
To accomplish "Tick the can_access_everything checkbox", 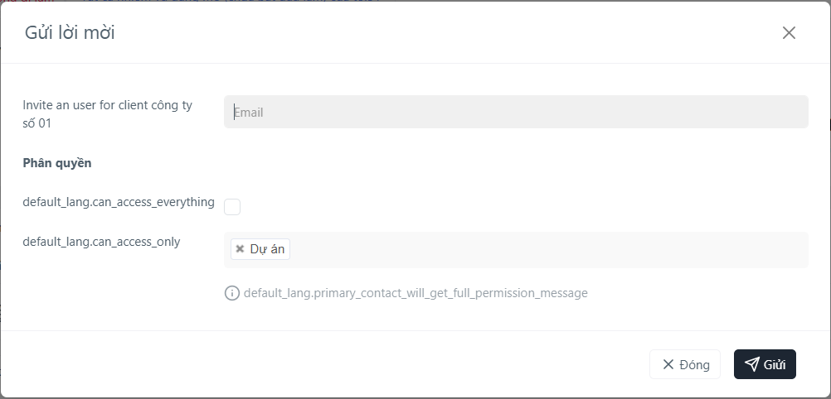I will [232, 207].
